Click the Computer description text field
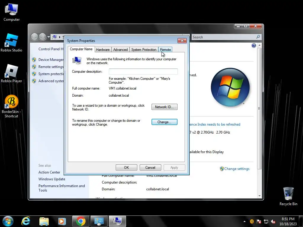This screenshot has width=303, height=227. click(143, 72)
